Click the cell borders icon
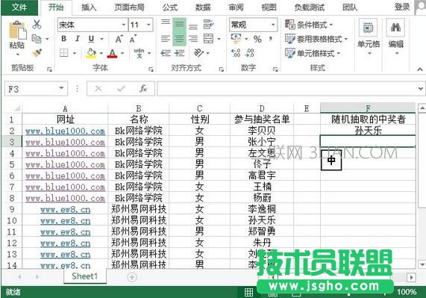426x298 pixels. click(x=64, y=53)
